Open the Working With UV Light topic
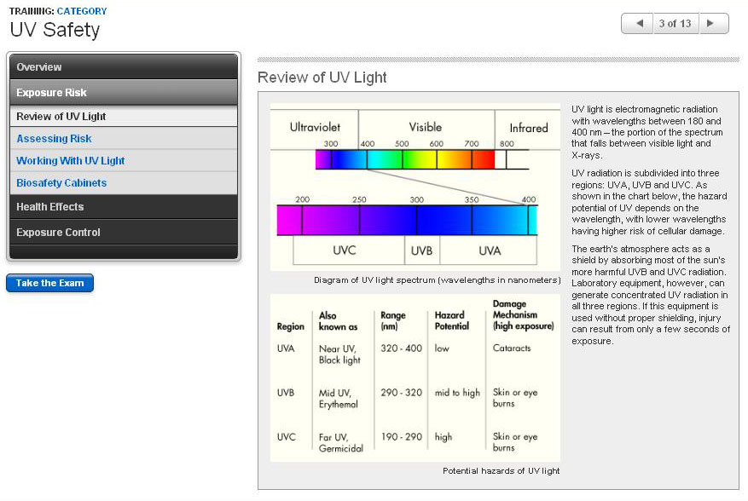748x501 pixels. pos(71,161)
